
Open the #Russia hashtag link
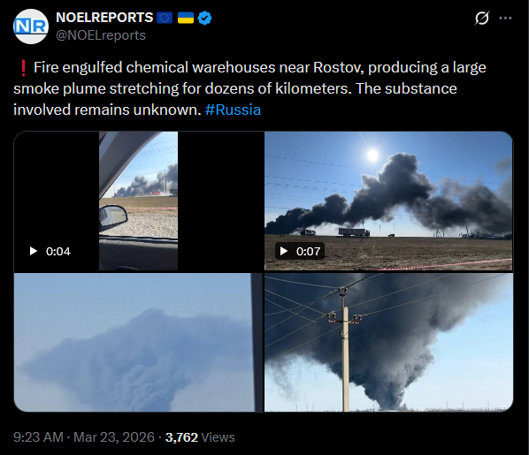(233, 110)
